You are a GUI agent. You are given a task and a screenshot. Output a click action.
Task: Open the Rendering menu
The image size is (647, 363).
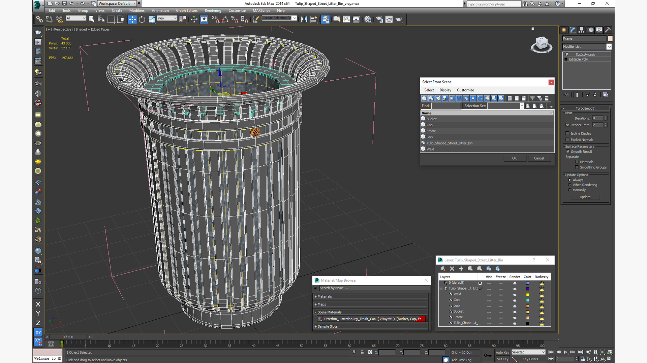click(213, 10)
